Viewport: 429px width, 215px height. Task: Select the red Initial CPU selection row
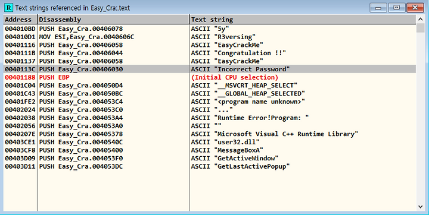click(x=210, y=77)
